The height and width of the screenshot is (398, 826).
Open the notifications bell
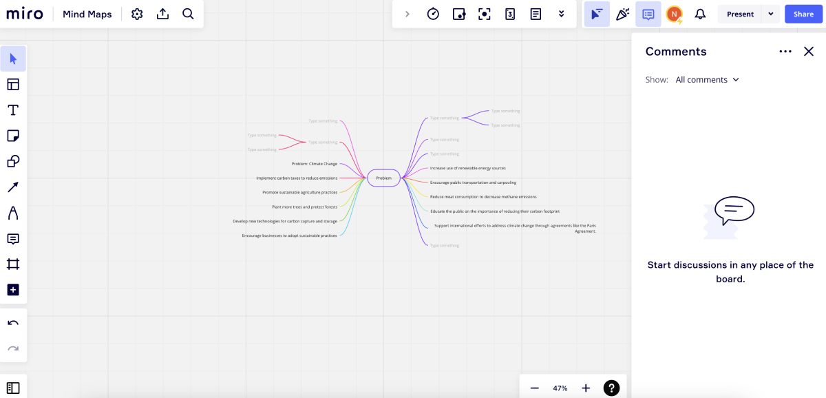tap(700, 14)
